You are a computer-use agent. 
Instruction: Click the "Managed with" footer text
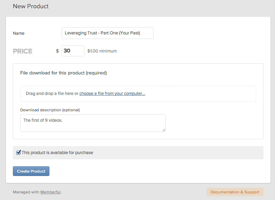click(x=26, y=192)
